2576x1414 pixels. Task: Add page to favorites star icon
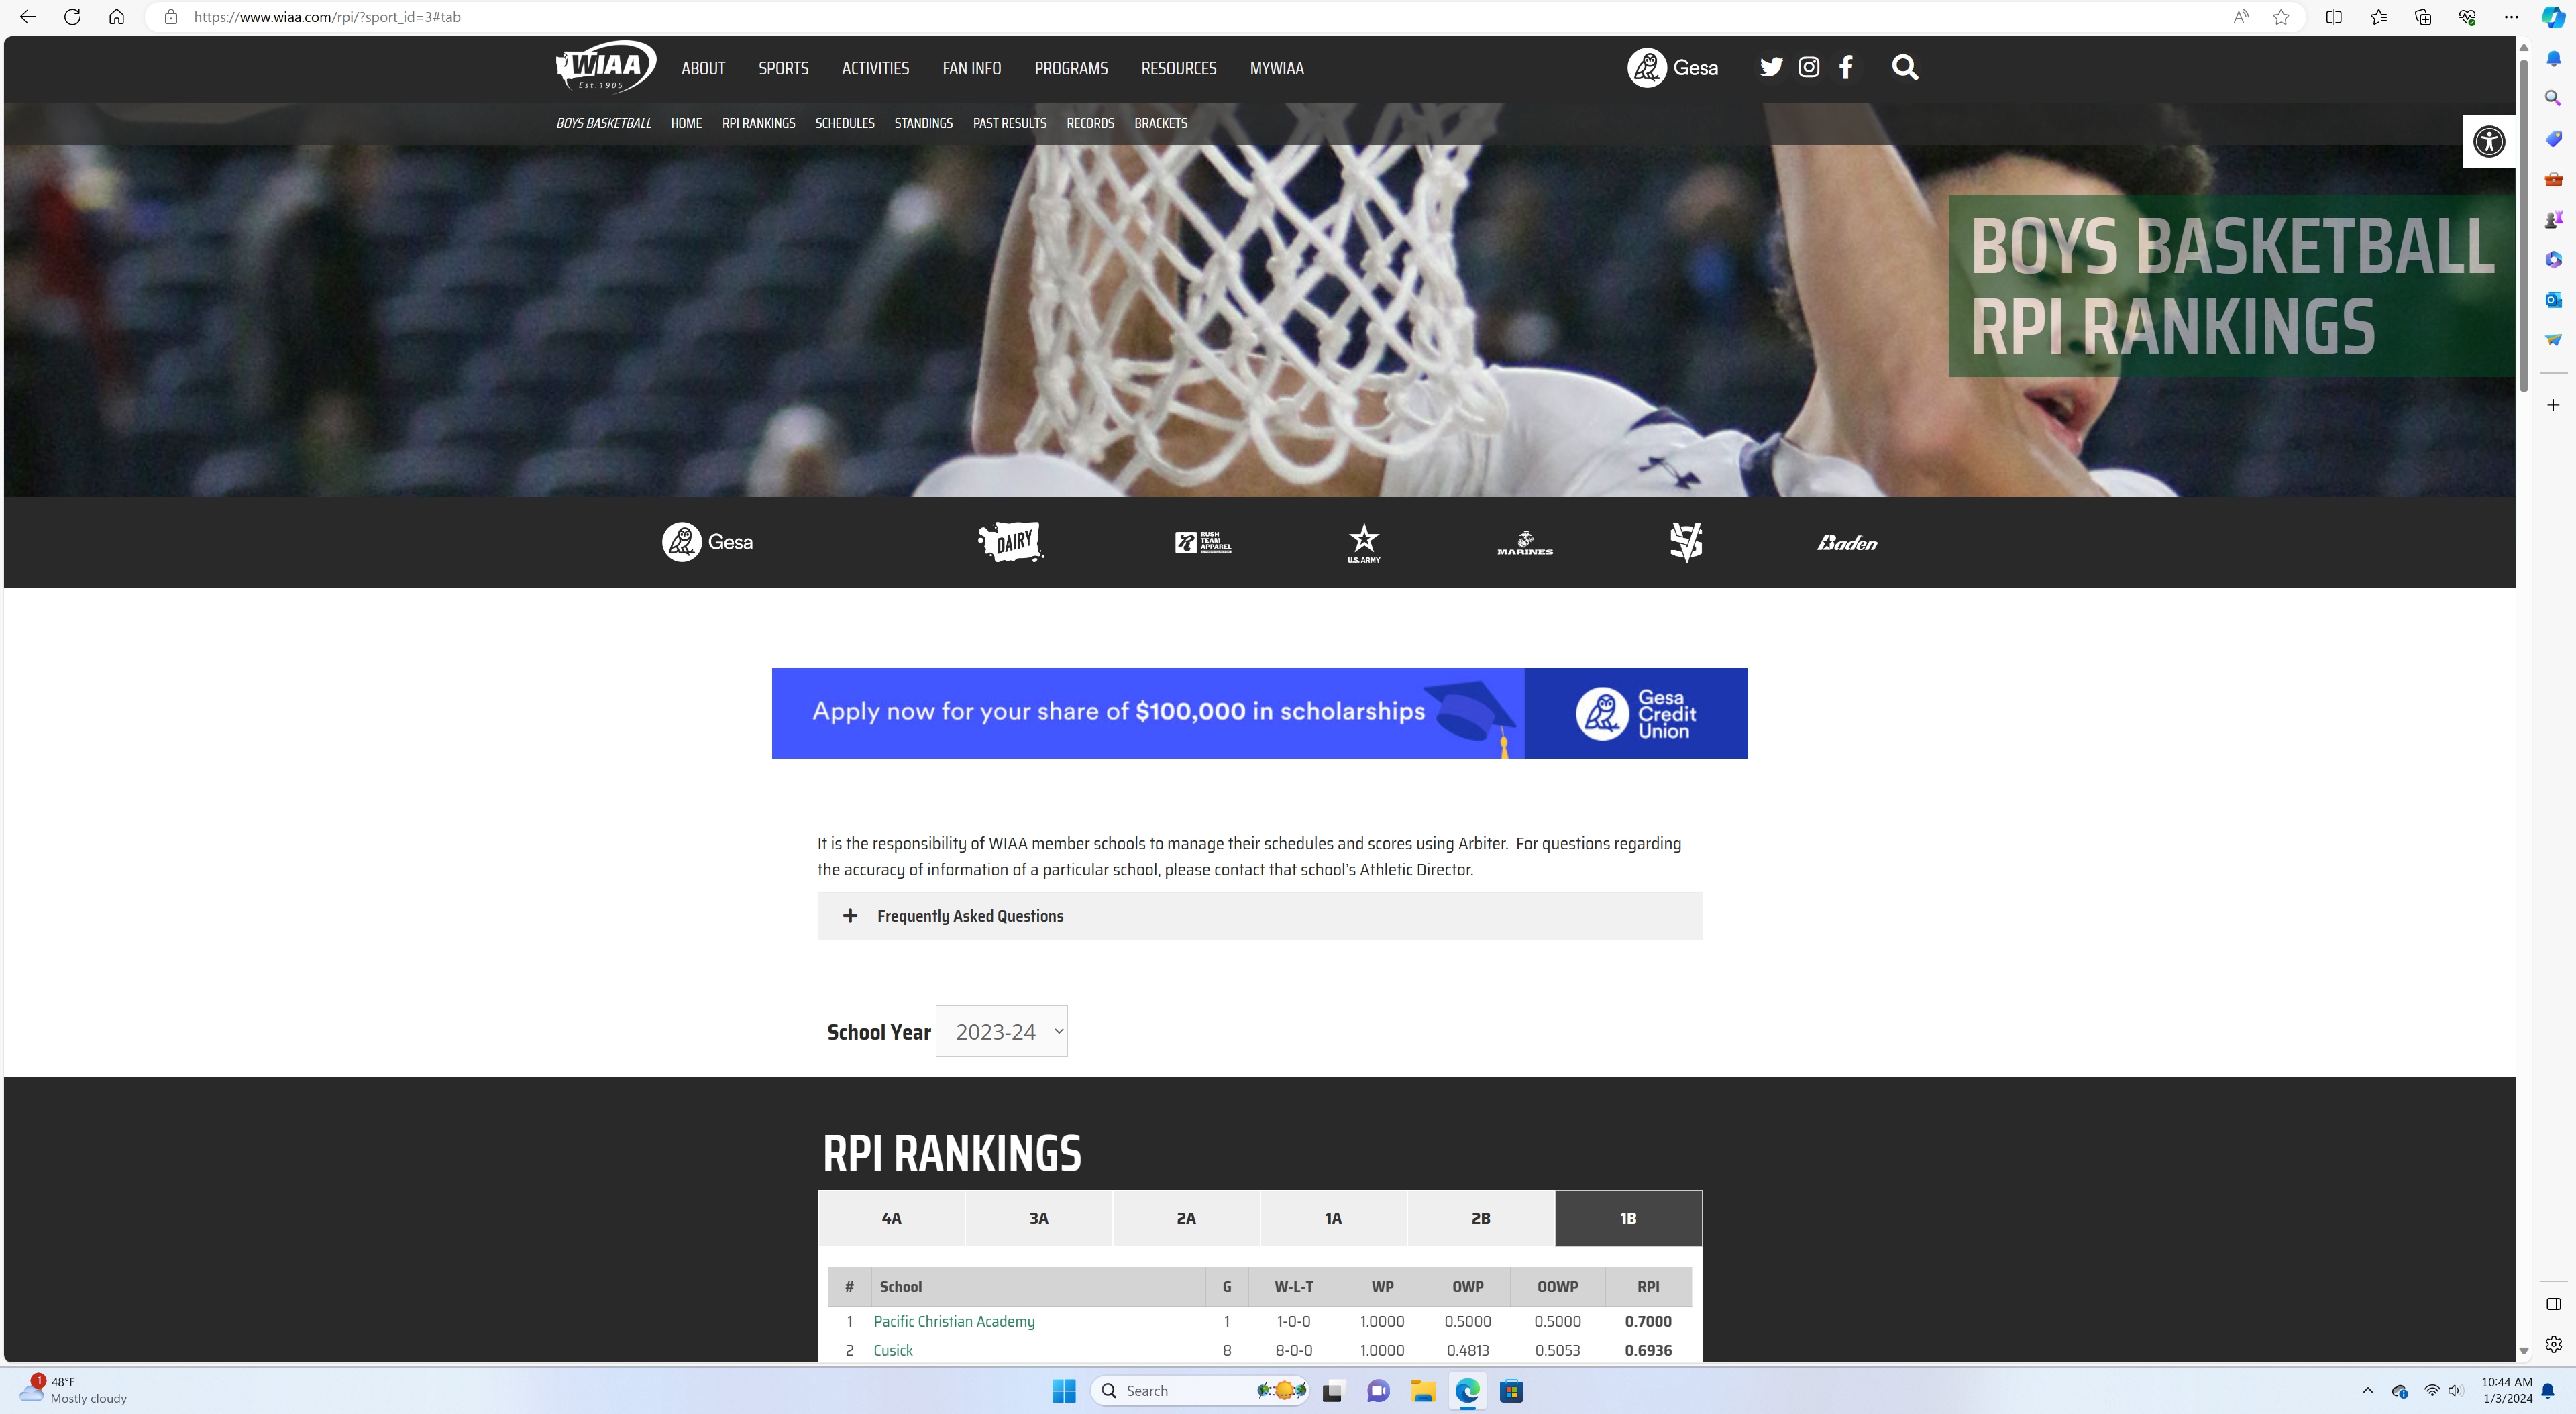coord(2281,17)
